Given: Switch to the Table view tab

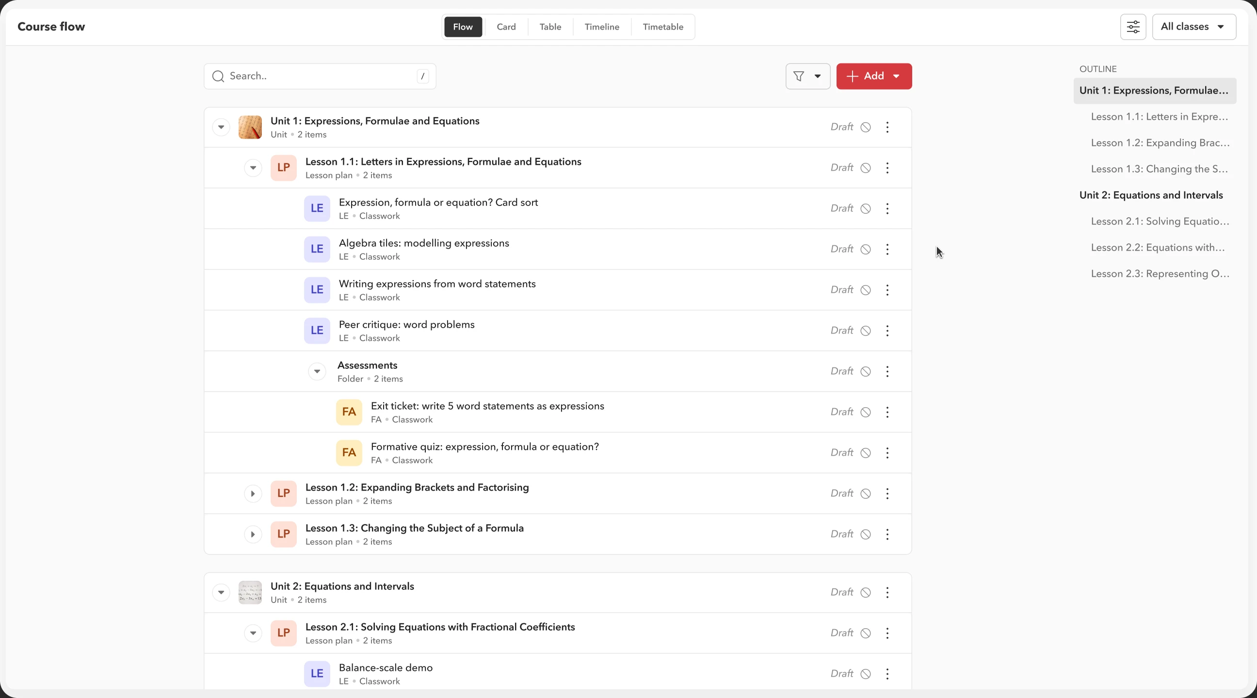Looking at the screenshot, I should [x=550, y=27].
